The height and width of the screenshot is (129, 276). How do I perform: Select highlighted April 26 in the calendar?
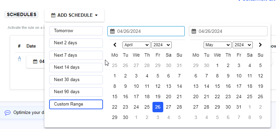click(158, 107)
